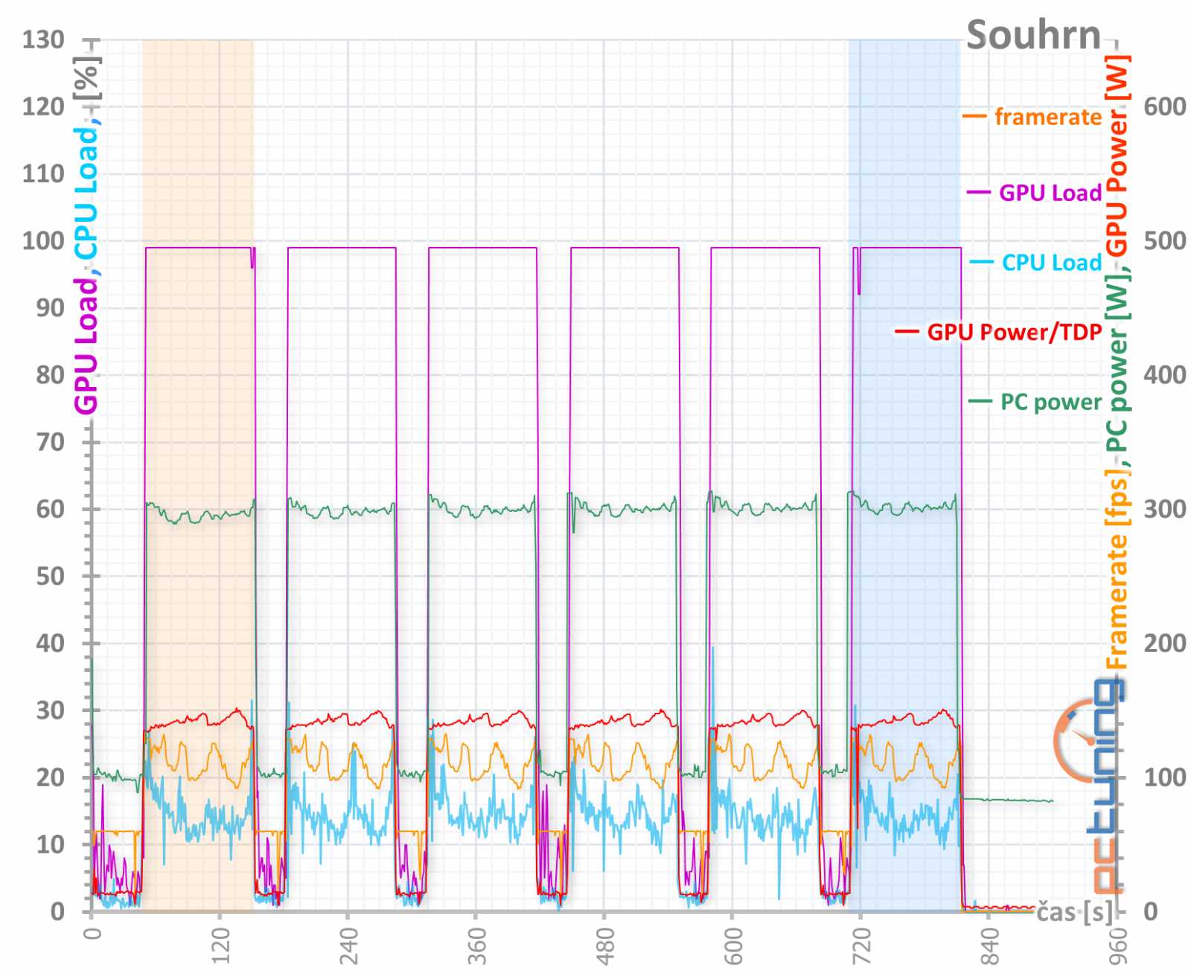Click the 'GPU Load' left axis title

(x=86, y=345)
